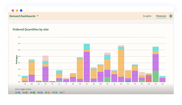Click the blue bottom segment of the PH bar
Viewport: 182px width, 105px height.
(128, 81)
